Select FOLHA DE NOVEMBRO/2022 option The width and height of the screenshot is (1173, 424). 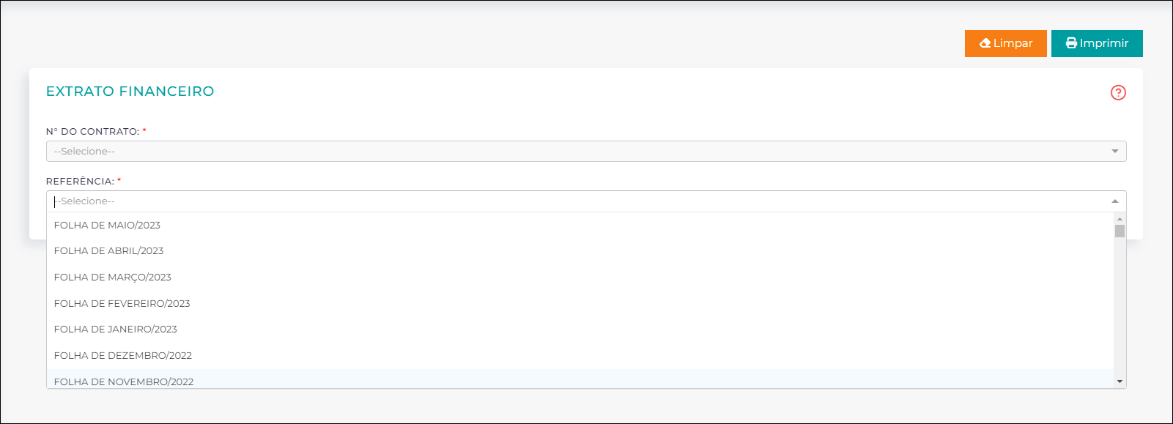point(580,379)
